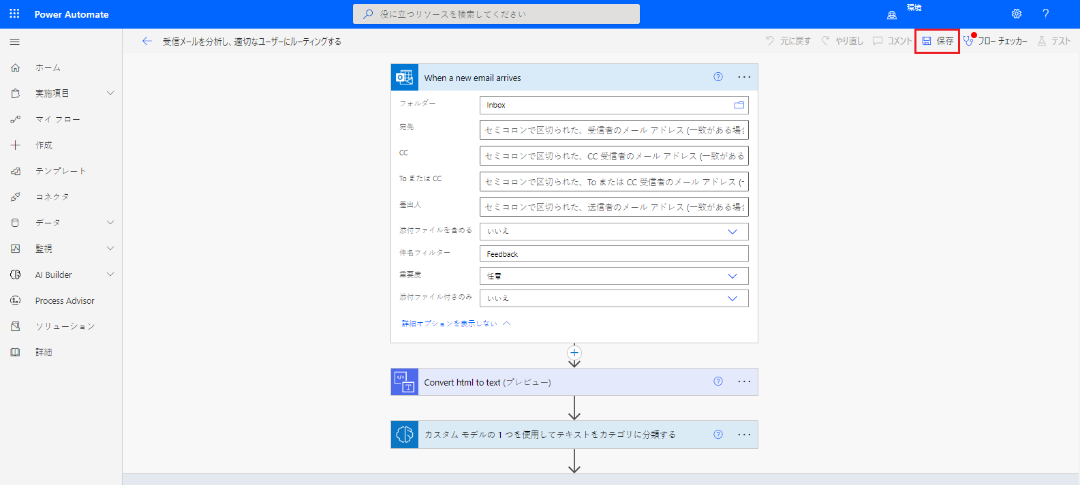
Task: Click the To または CC field
Action: point(614,182)
